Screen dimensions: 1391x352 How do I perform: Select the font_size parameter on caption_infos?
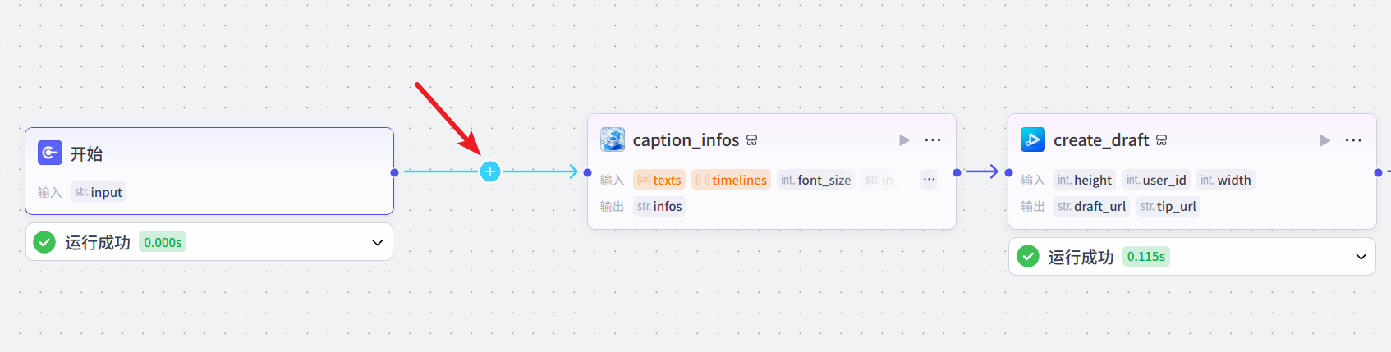[815, 180]
